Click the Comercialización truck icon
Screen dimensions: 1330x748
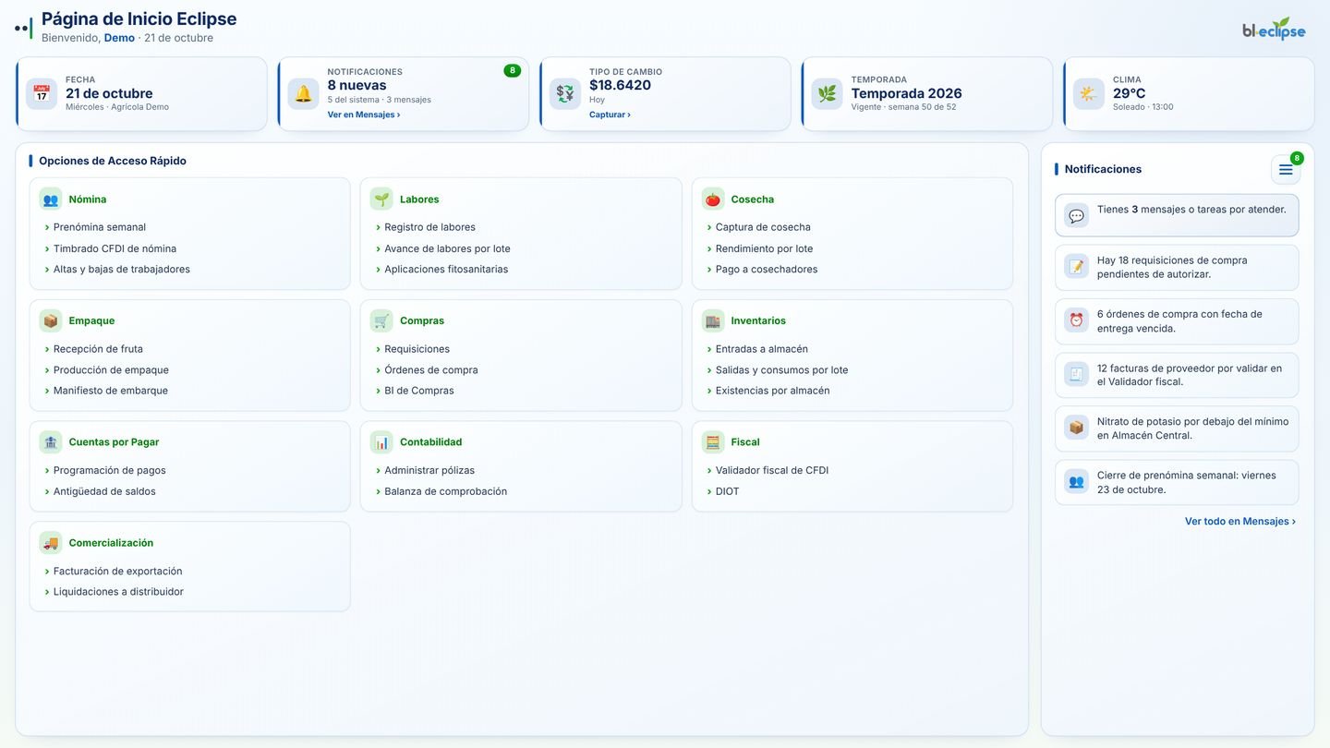point(51,543)
